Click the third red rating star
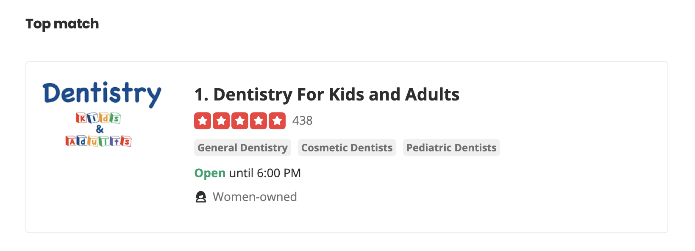The height and width of the screenshot is (251, 695). 240,121
